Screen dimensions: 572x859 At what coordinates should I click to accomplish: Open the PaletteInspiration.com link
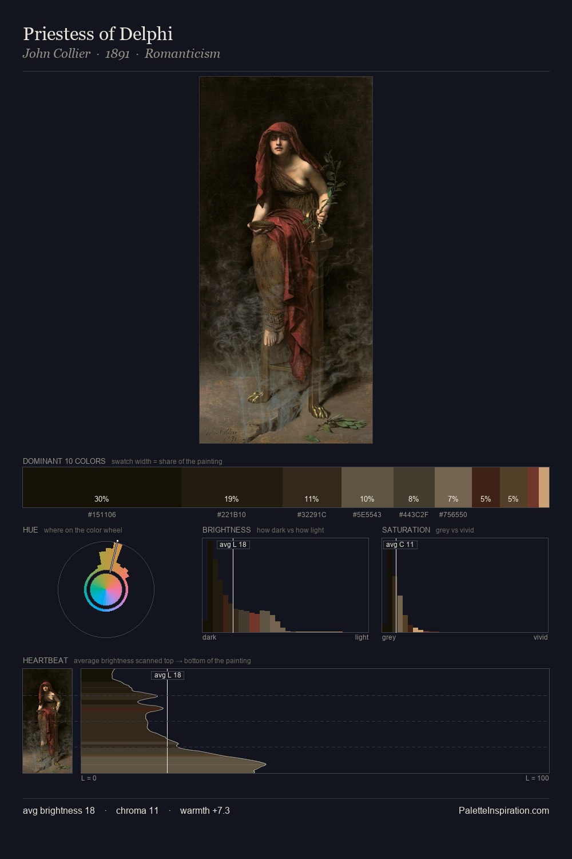pyautogui.click(x=504, y=811)
